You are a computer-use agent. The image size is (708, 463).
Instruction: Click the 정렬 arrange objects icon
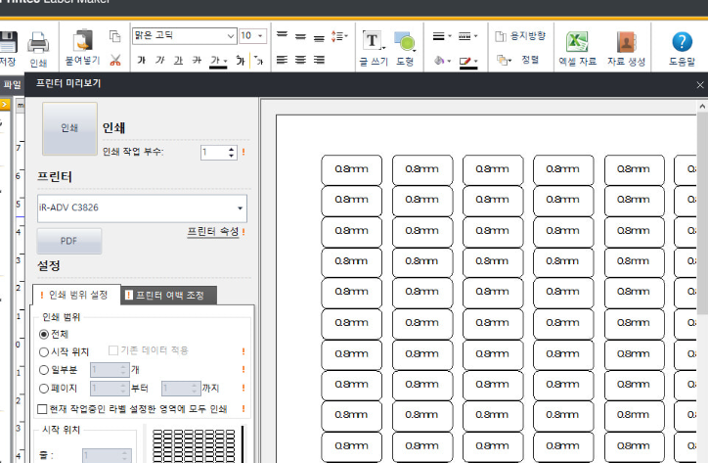pyautogui.click(x=502, y=60)
